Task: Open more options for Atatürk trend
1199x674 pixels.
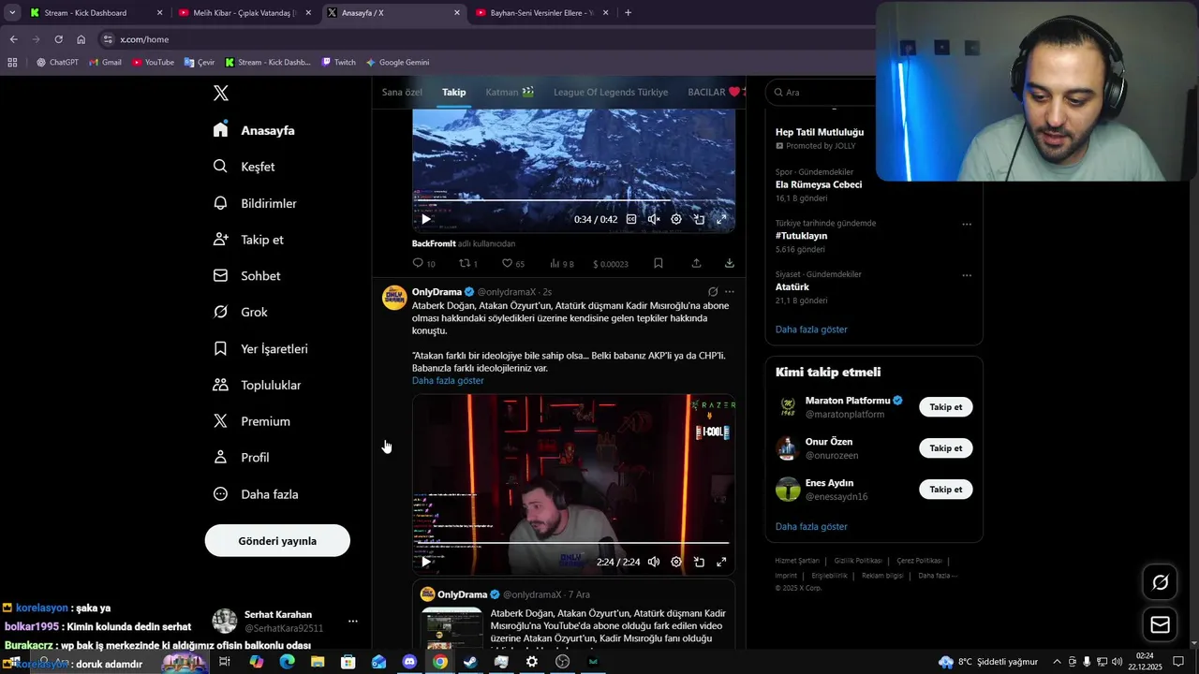Action: pos(967,275)
